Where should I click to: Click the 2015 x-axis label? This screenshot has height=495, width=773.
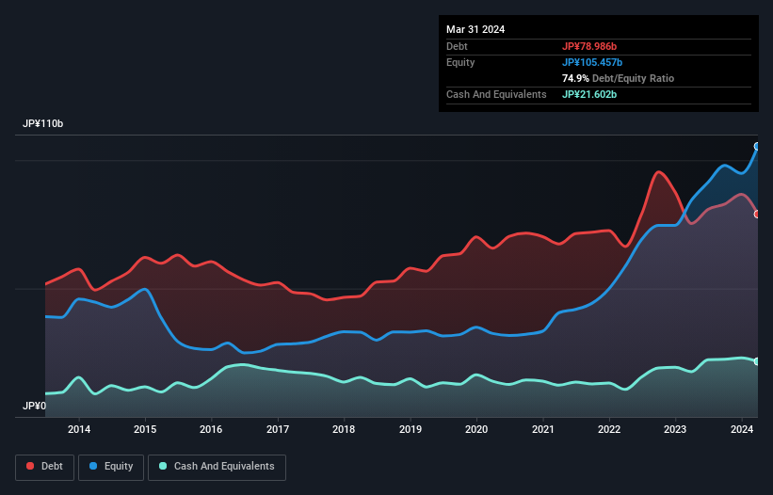(145, 429)
